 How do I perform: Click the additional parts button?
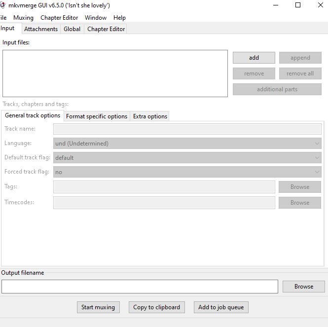[277, 89]
